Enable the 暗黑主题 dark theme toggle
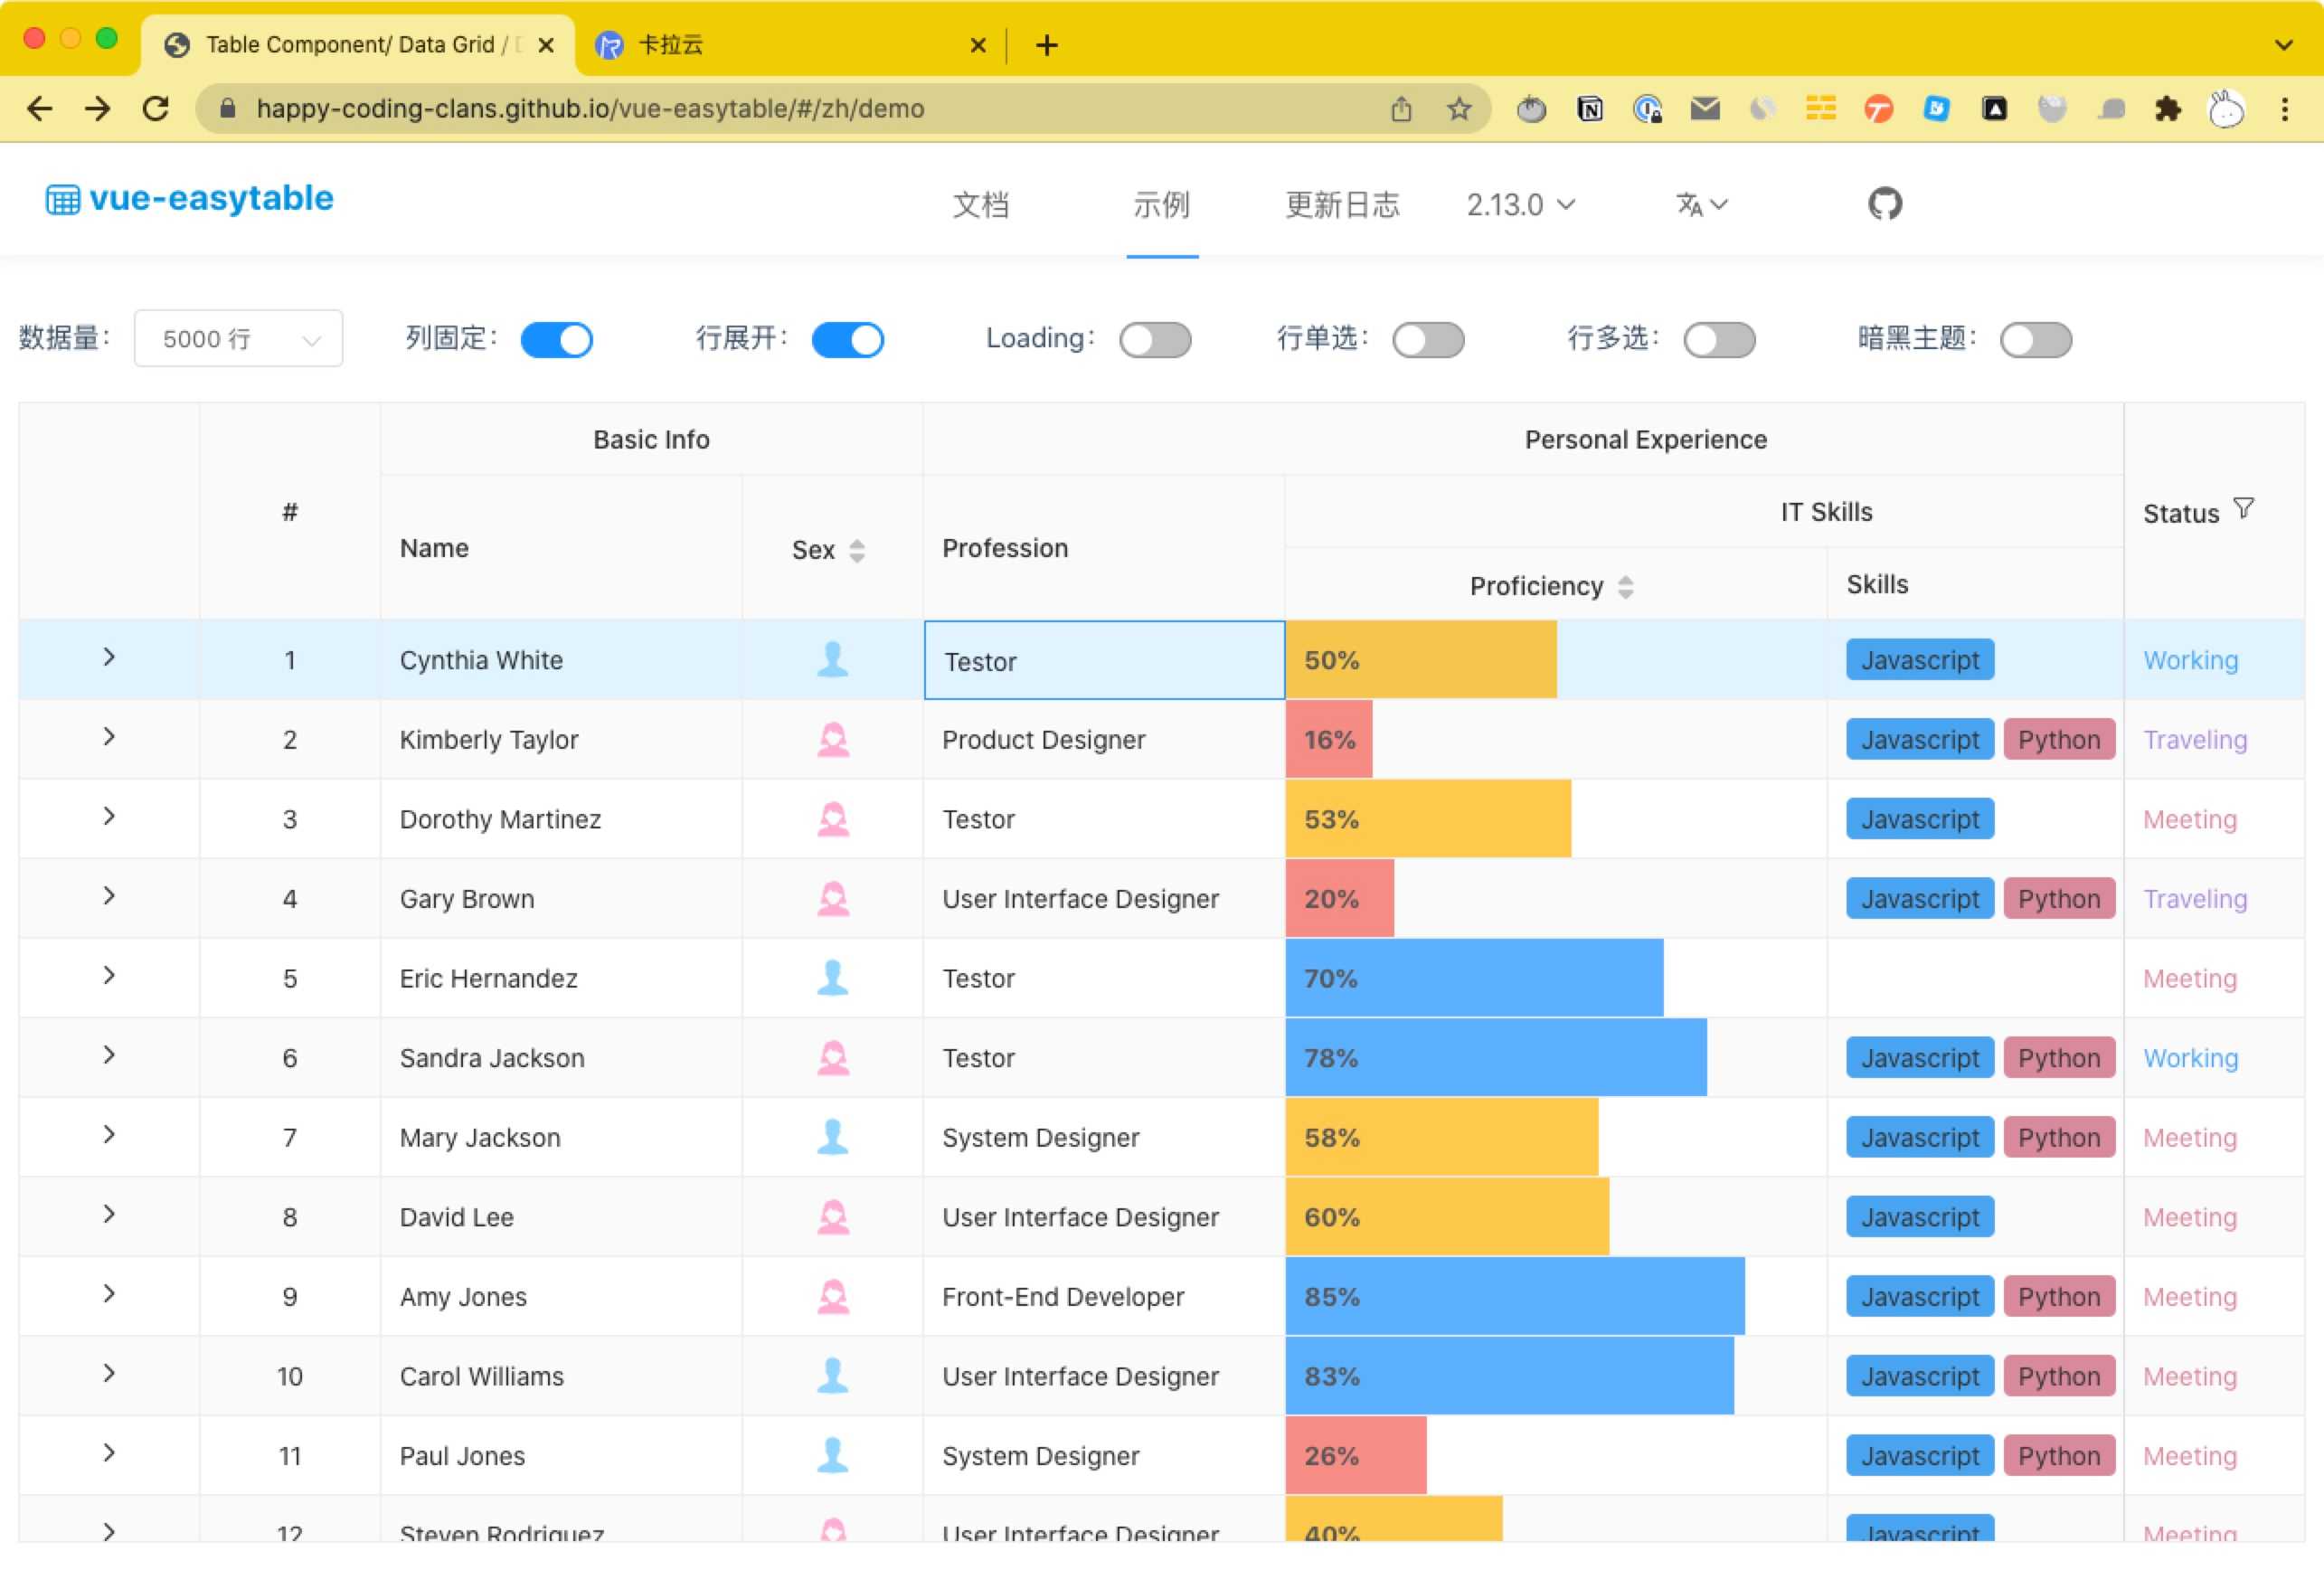 (2035, 340)
